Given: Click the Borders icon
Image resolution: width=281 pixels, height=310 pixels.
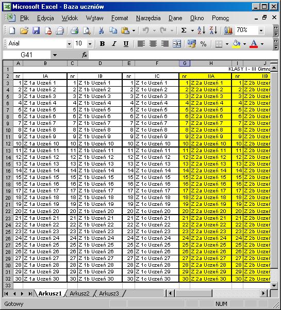Looking at the screenshot, I should [x=219, y=44].
